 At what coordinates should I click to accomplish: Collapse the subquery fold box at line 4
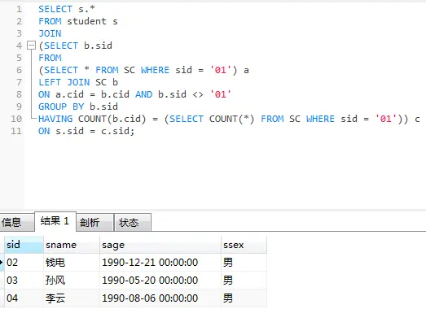[31, 46]
